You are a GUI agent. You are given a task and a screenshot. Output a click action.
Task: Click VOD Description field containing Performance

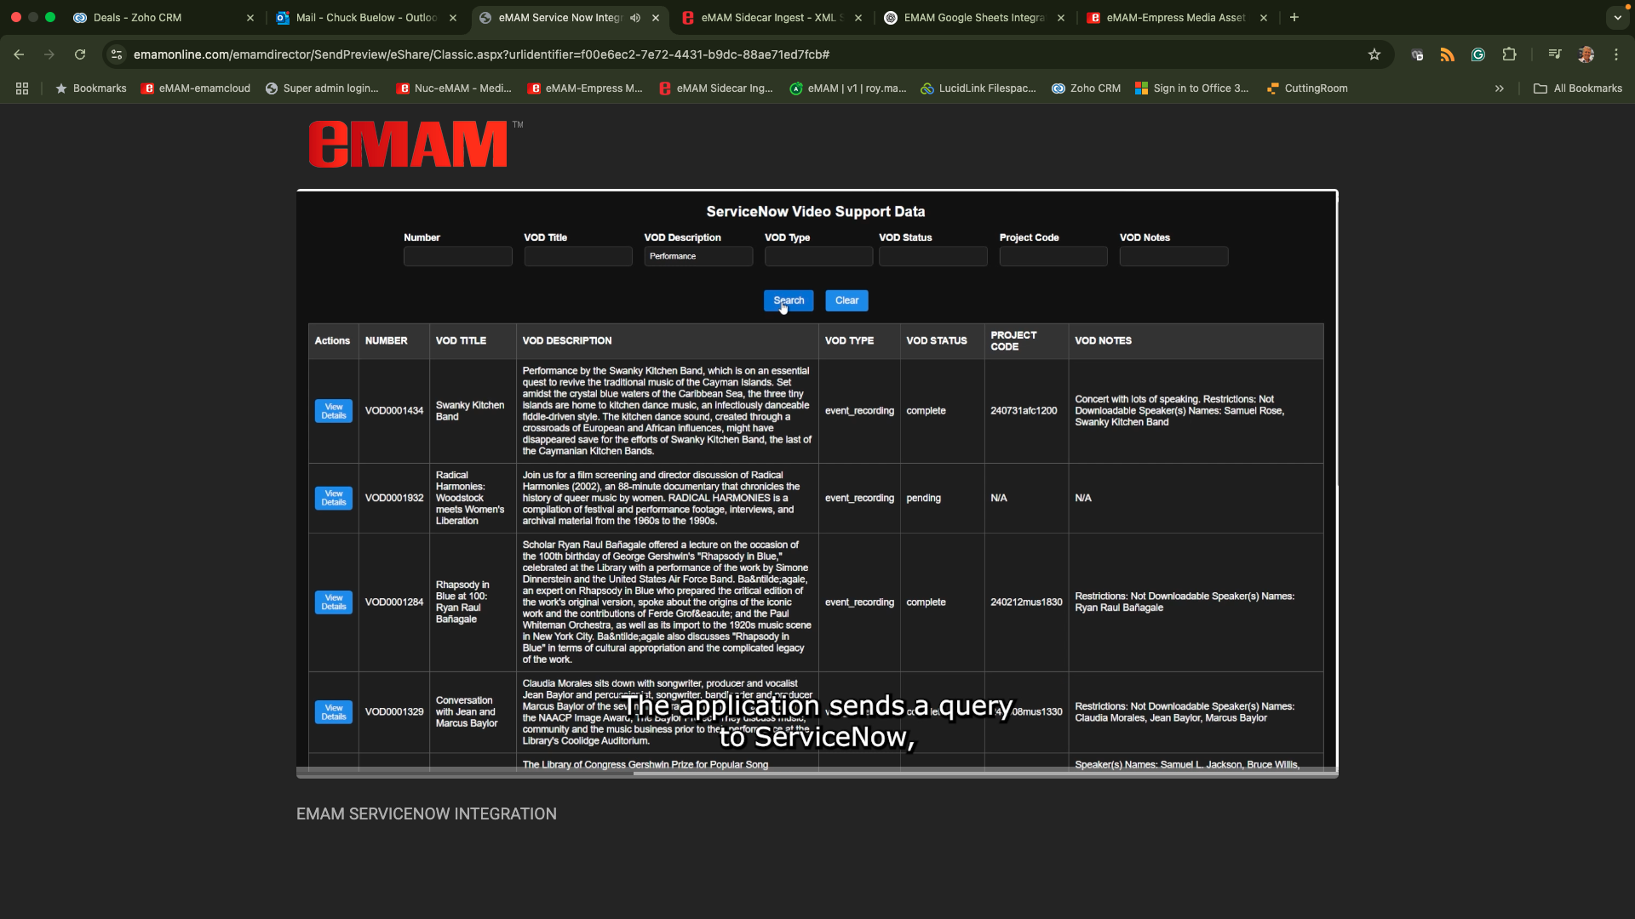click(x=698, y=256)
